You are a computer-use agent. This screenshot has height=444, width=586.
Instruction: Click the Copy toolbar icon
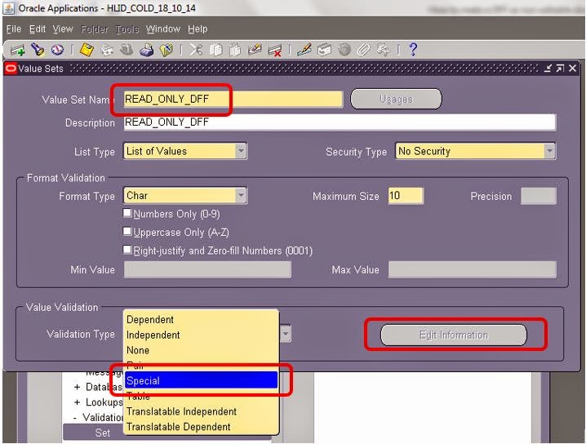215,50
